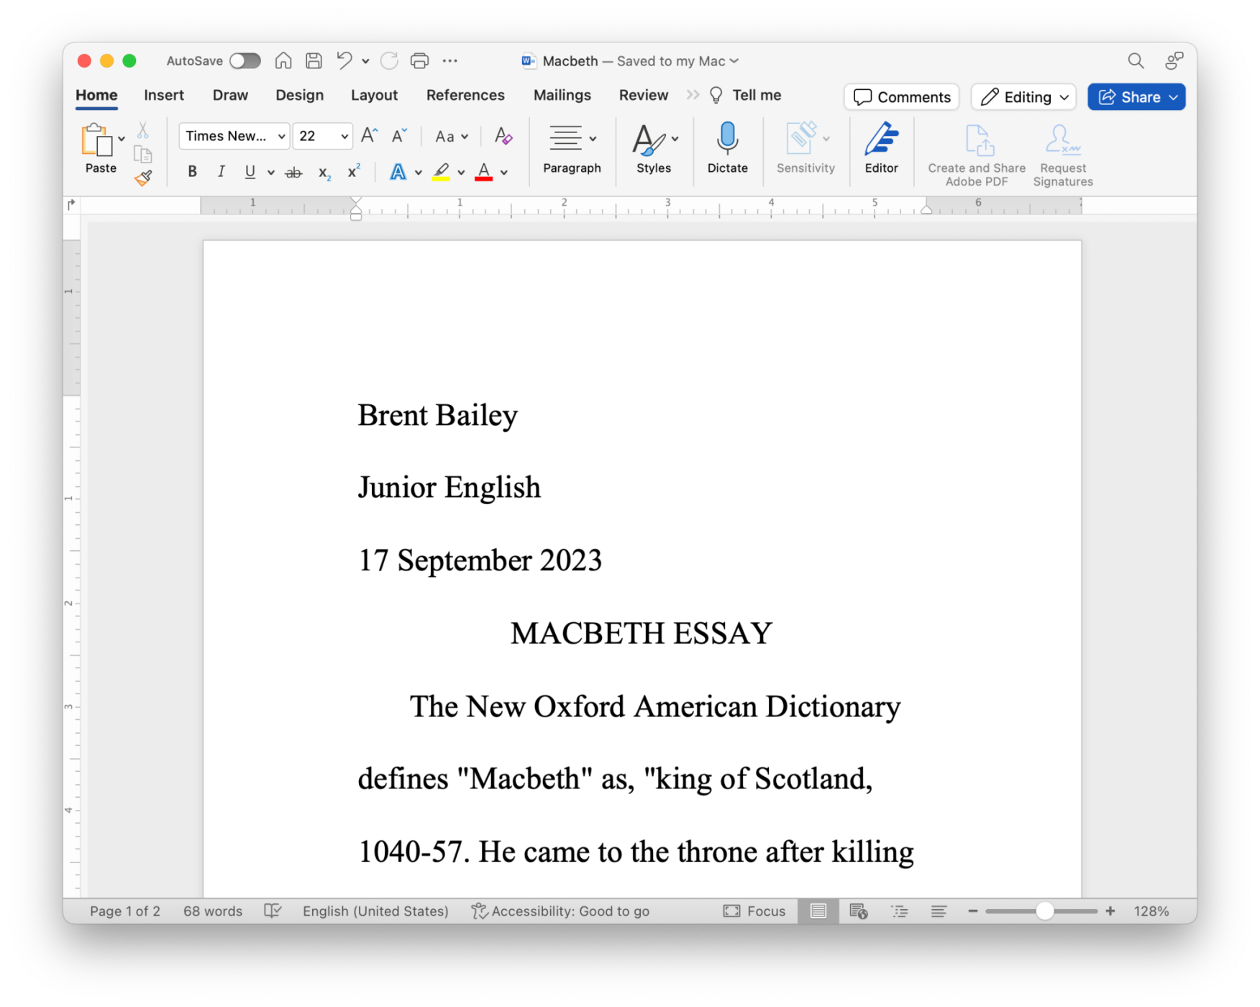1260x1007 pixels.
Task: Open the Comments panel
Action: click(x=901, y=96)
